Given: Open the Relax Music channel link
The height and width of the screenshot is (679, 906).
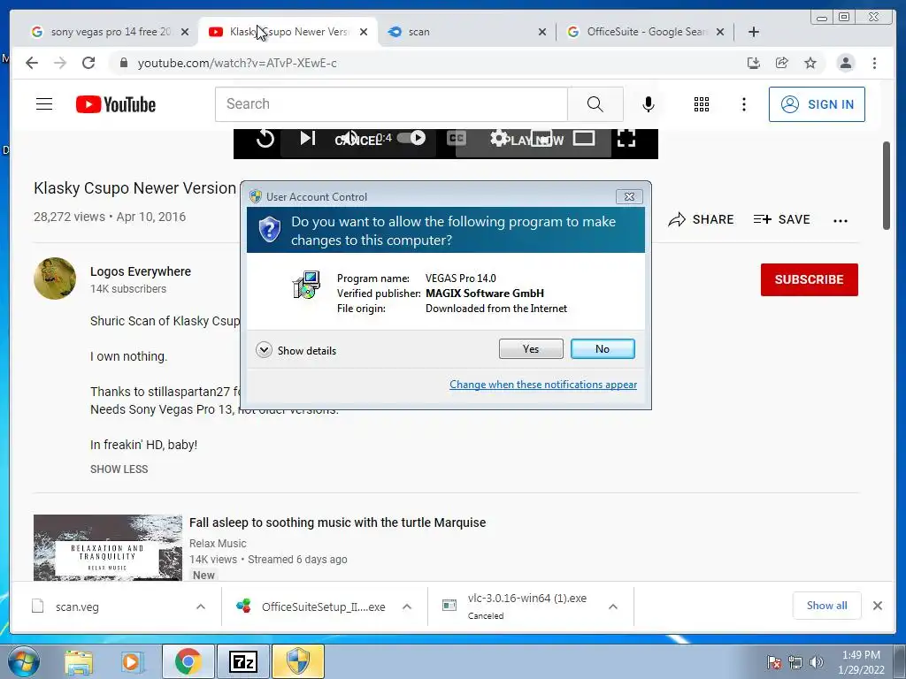Looking at the screenshot, I should (218, 544).
